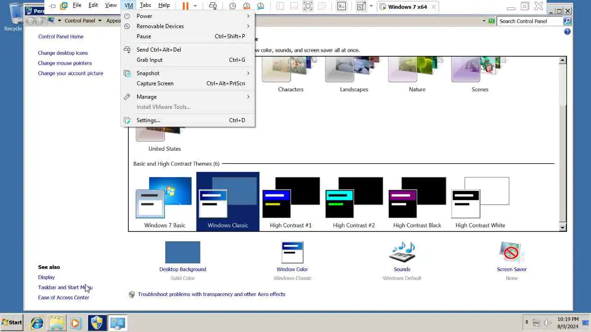Click the blue help question mark icon
The height and width of the screenshot is (332, 591).
coord(567,32)
